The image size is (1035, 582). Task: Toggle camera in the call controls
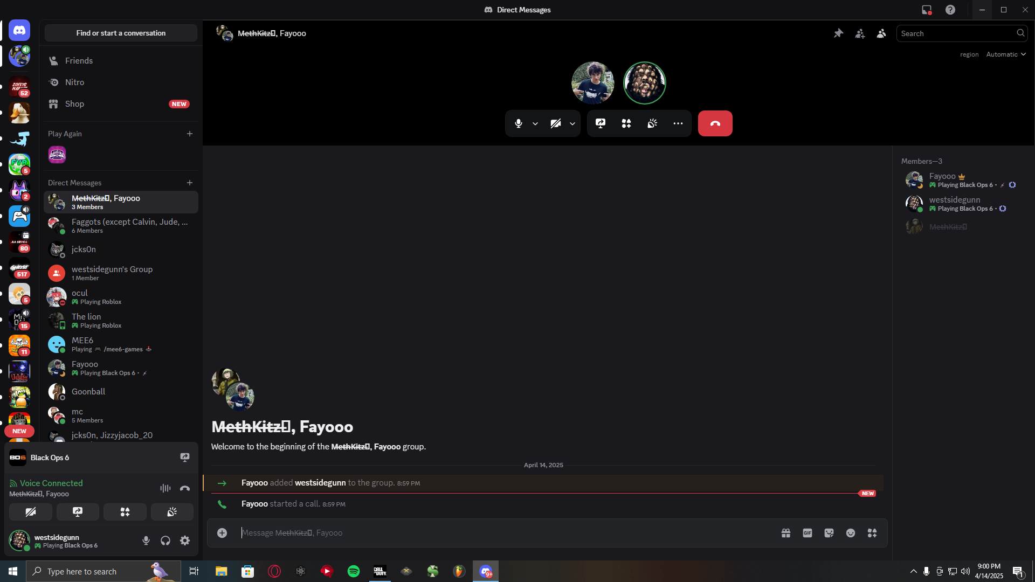coord(555,123)
